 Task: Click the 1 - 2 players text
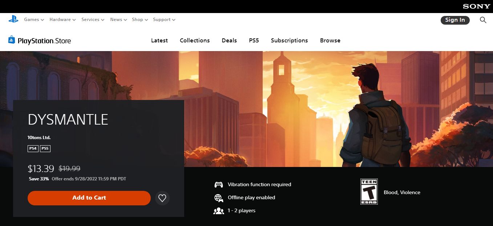click(242, 211)
